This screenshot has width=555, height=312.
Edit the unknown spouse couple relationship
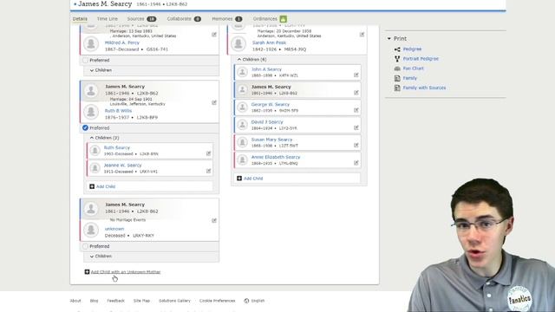(214, 220)
